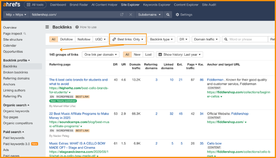
Task: Open Broken backlinks in the sidebar
Action: (x=15, y=72)
